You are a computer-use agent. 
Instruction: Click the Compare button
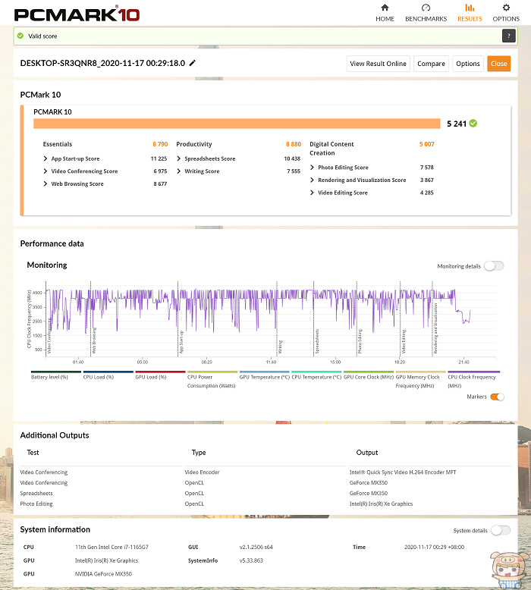pyautogui.click(x=431, y=64)
